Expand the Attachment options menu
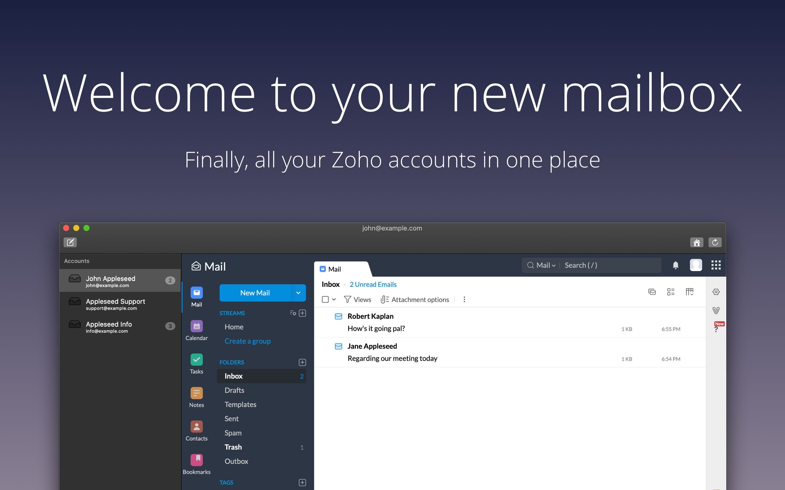Image resolution: width=785 pixels, height=490 pixels. click(x=415, y=299)
